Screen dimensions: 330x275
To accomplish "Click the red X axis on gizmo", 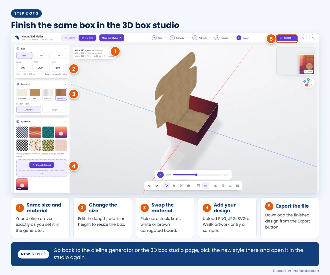I will [x=306, y=85].
